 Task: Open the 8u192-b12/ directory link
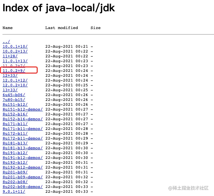pyautogui.click(x=15, y=162)
